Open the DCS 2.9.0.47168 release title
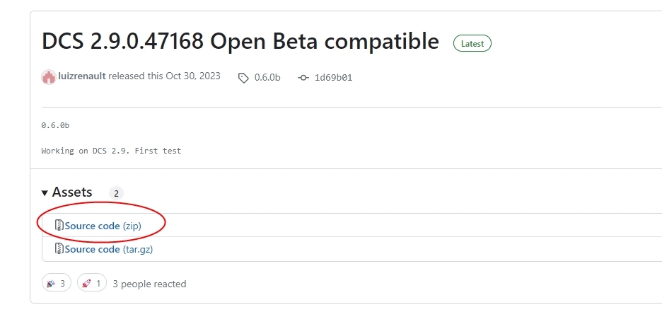The height and width of the screenshot is (329, 662). point(240,41)
